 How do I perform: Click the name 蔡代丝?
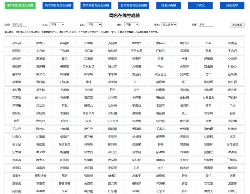point(112,152)
